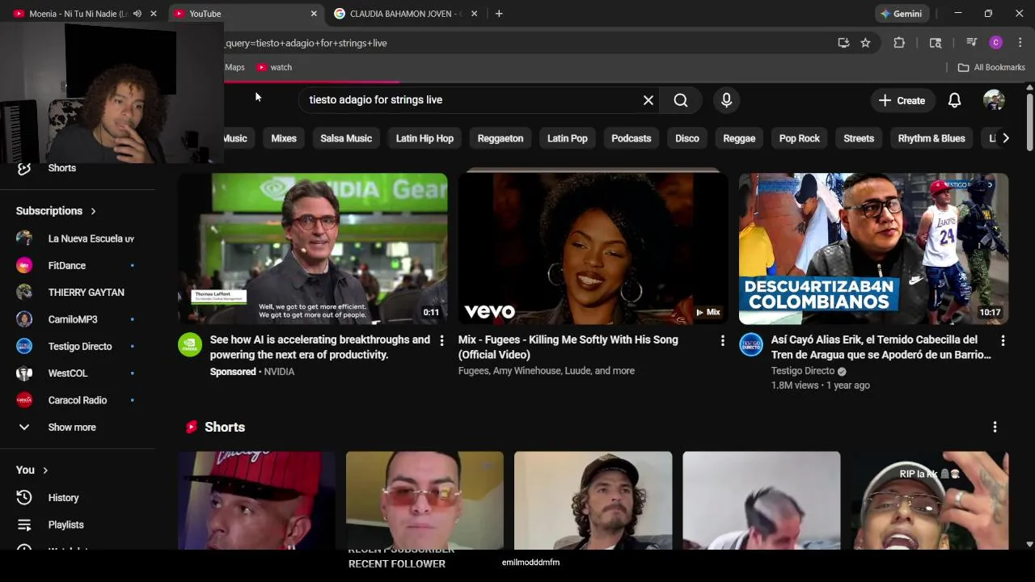Open the See how AI is accelerating title
1035x582 pixels.
(320, 347)
